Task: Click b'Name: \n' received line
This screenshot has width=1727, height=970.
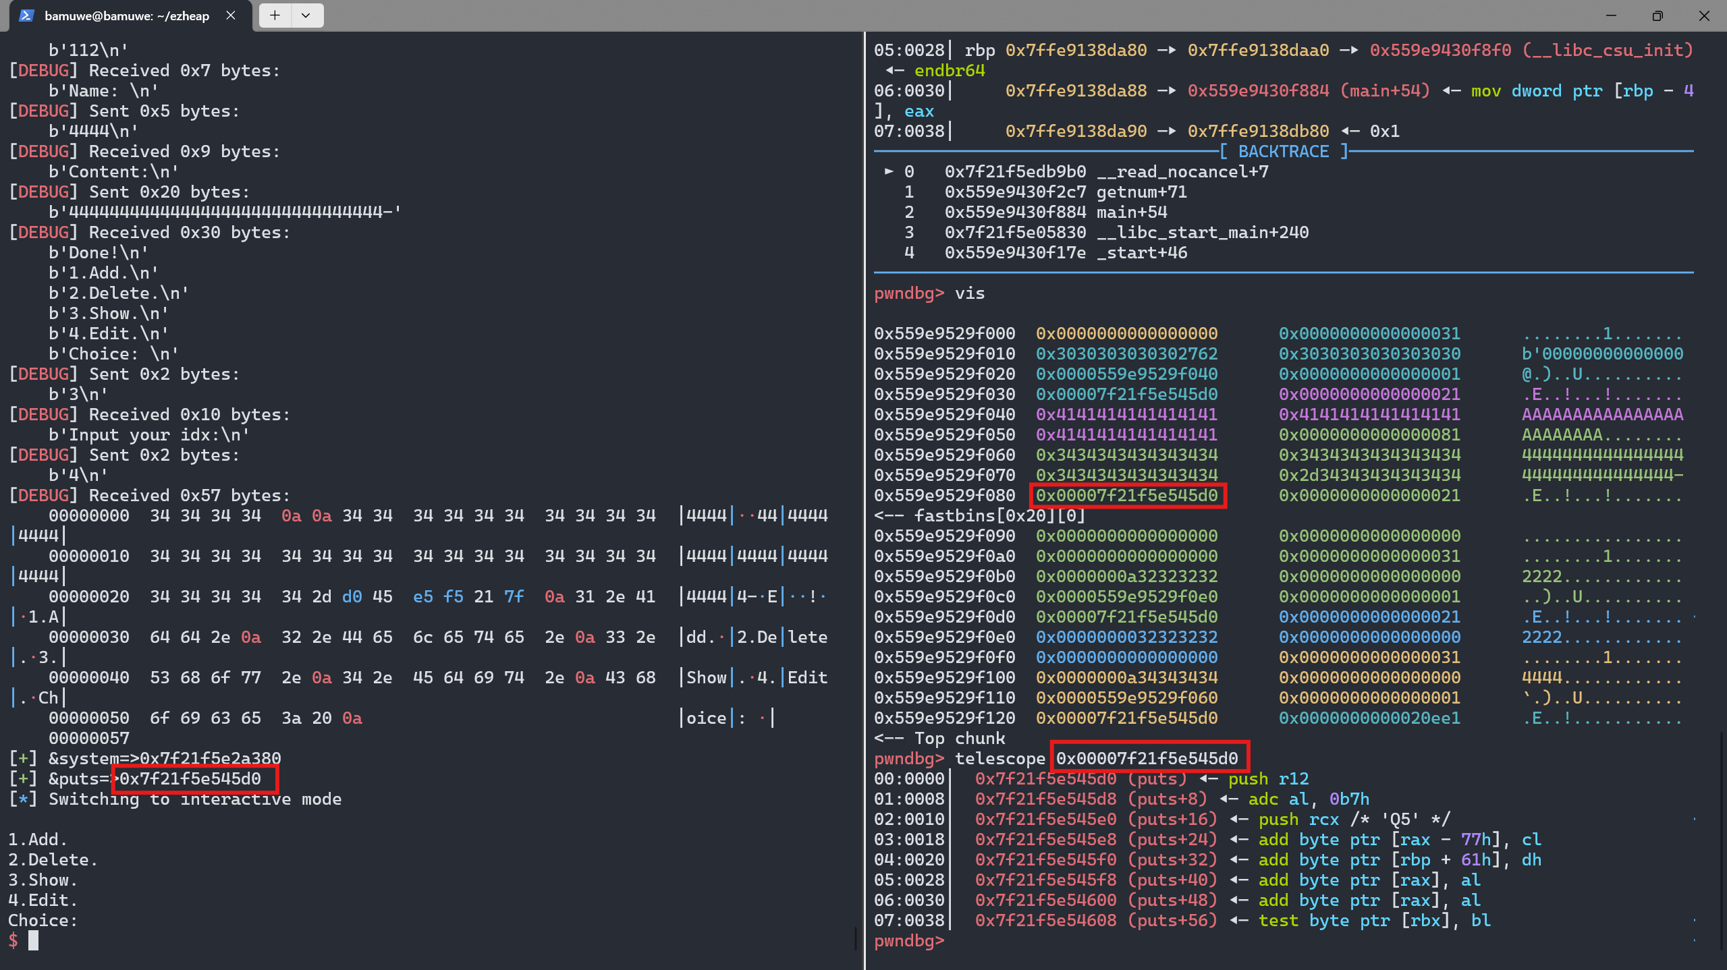Action: tap(103, 90)
